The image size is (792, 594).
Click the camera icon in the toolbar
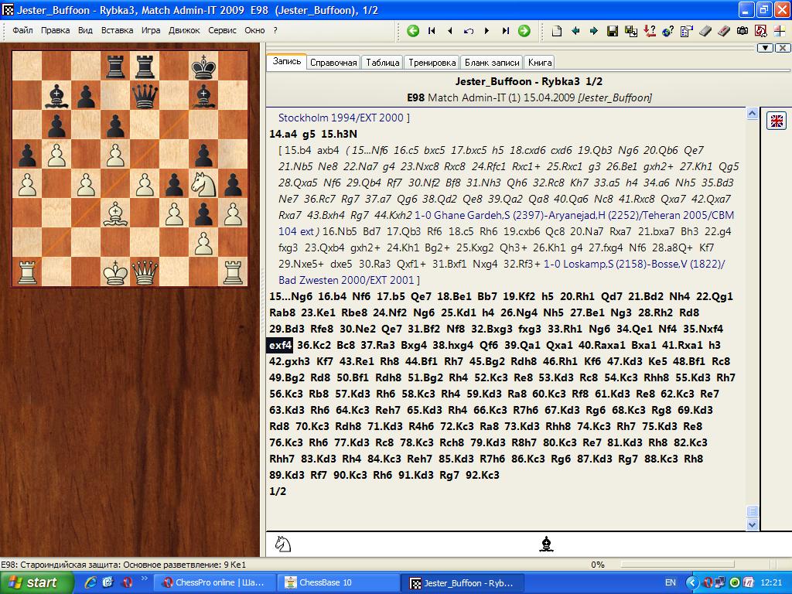click(x=742, y=31)
